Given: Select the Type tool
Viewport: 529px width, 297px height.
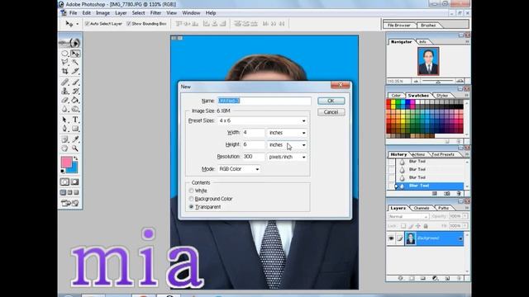Looking at the screenshot, I should coord(75,120).
